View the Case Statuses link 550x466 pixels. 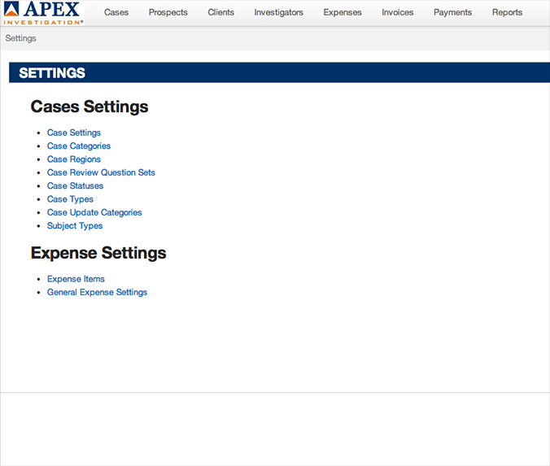click(x=75, y=186)
